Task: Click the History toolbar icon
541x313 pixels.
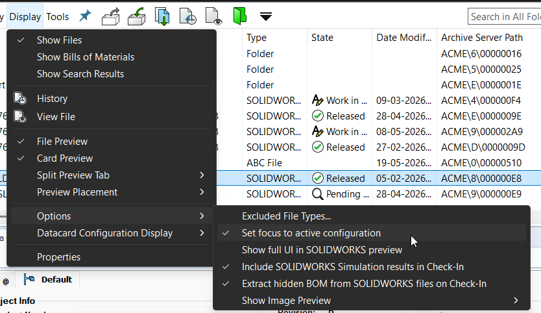Action: (x=187, y=16)
